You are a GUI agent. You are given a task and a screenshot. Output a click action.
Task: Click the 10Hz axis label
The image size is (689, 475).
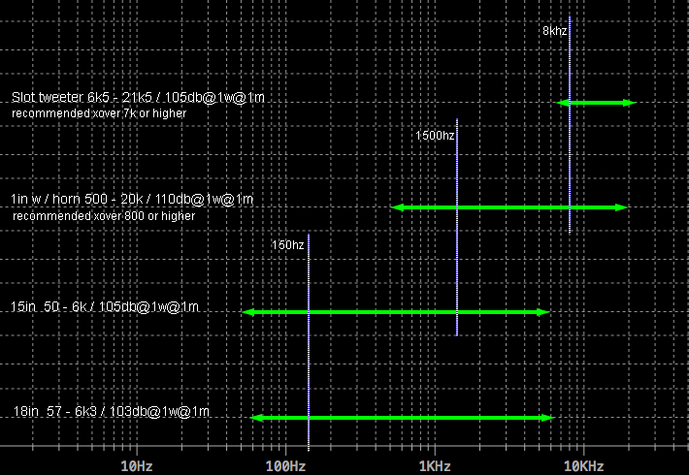coord(137,465)
